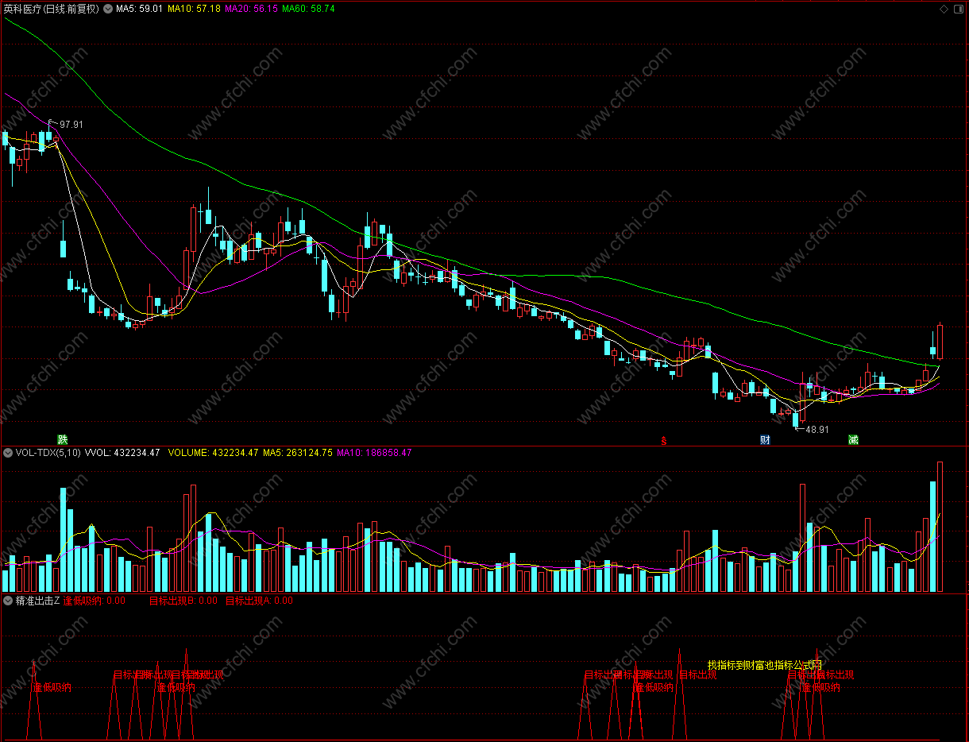Click the green MA60: 58.74 label
The width and height of the screenshot is (969, 742).
coord(308,9)
